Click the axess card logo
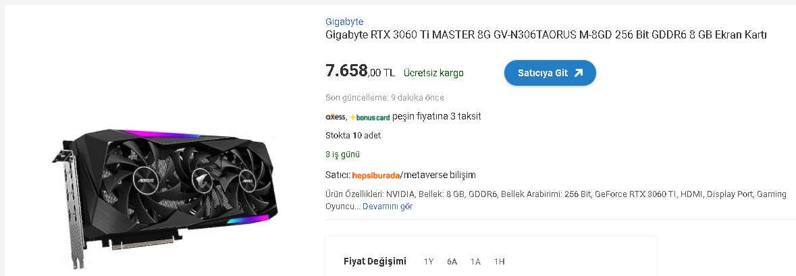796x276 pixels. (x=336, y=117)
